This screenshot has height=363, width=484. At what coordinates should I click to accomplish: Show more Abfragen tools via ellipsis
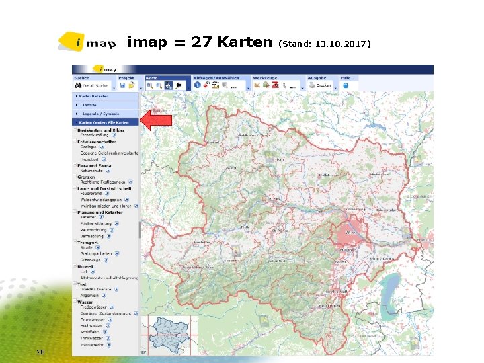click(x=234, y=87)
